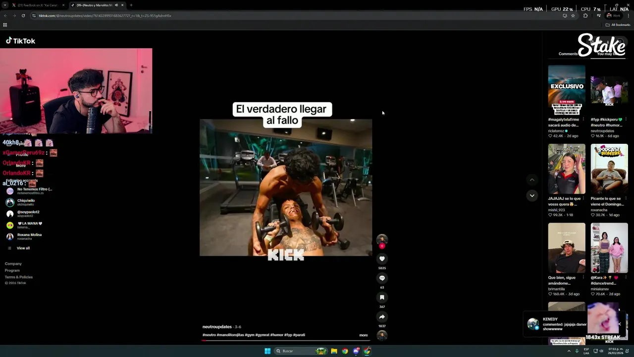The width and height of the screenshot is (634, 357).
Task: Open Company footer link
Action: click(13, 264)
